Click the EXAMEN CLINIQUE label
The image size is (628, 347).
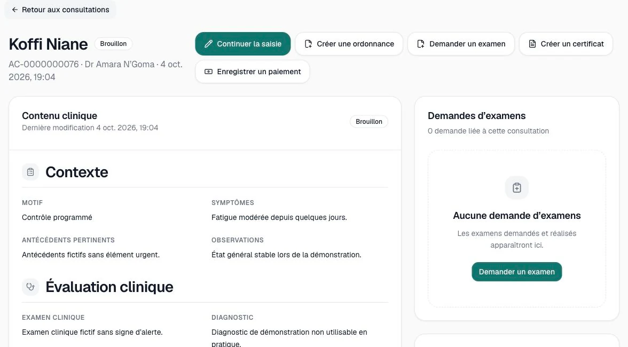tap(53, 318)
